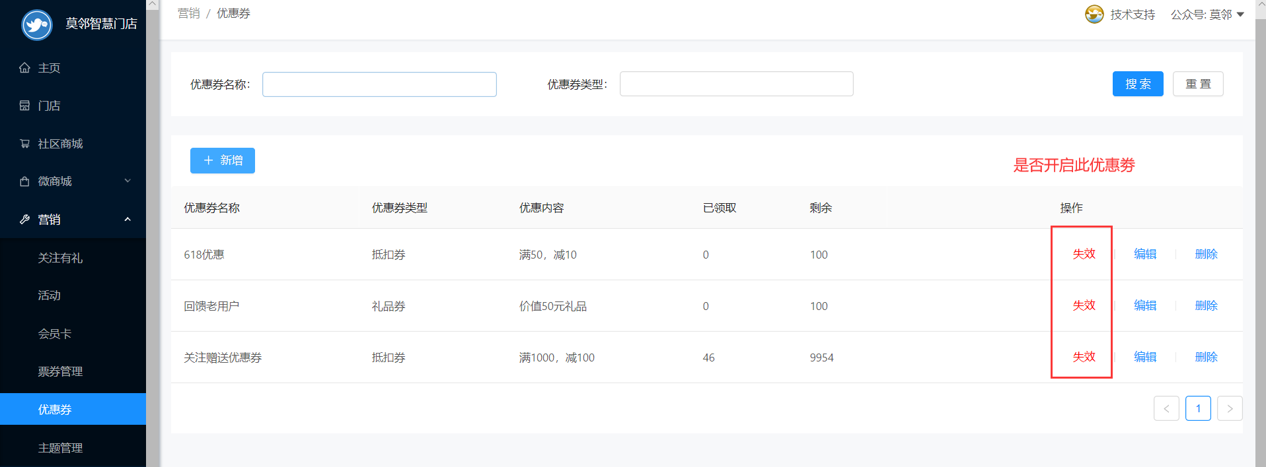Click the 46 claimed count cell
The image size is (1266, 467).
(709, 358)
